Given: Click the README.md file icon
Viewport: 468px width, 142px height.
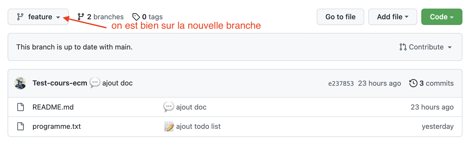Looking at the screenshot, I should tap(21, 107).
